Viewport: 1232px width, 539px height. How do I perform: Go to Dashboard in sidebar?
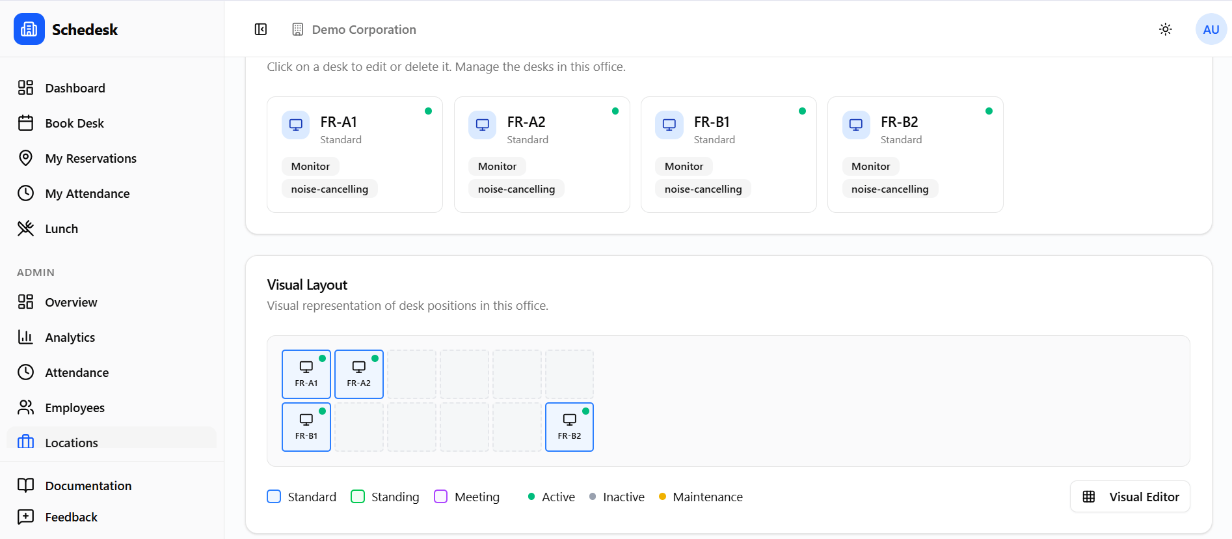pos(75,88)
